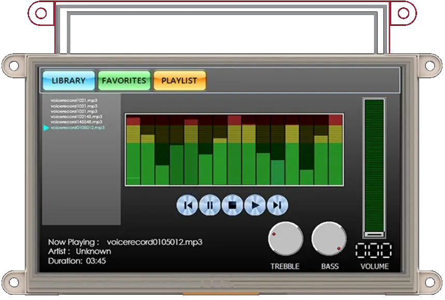Image resolution: width=445 pixels, height=300 pixels.
Task: Click the green vertical volume slider
Action: point(374,168)
